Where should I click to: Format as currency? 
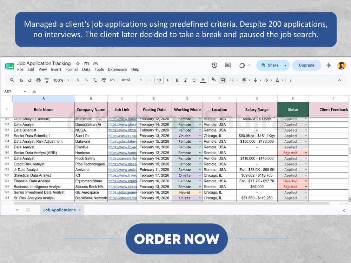[x=78, y=80]
